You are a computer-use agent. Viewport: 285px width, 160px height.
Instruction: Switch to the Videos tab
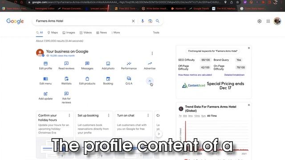click(85, 32)
